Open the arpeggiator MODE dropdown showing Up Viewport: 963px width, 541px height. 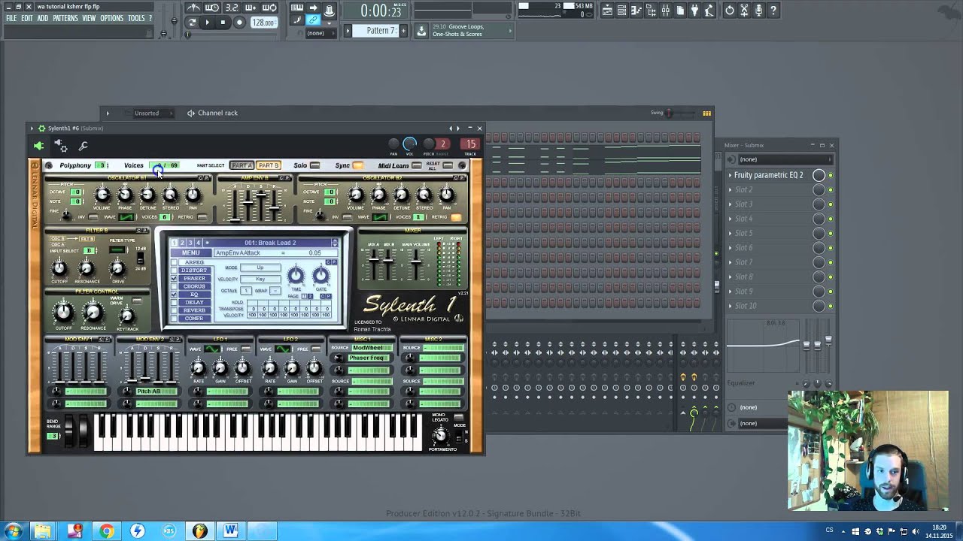(x=260, y=267)
